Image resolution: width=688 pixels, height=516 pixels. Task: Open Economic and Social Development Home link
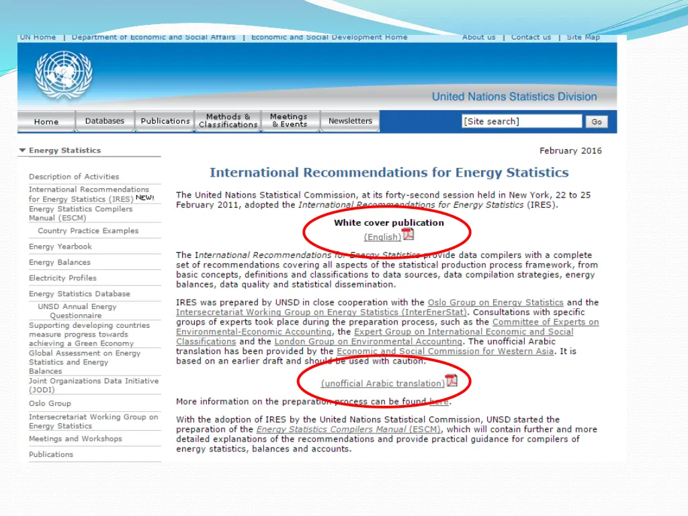tap(329, 38)
